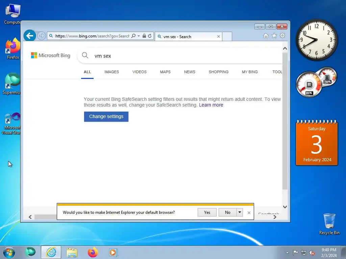Click Internet Explorer taskbar button
This screenshot has width=346, height=259.
(x=51, y=252)
